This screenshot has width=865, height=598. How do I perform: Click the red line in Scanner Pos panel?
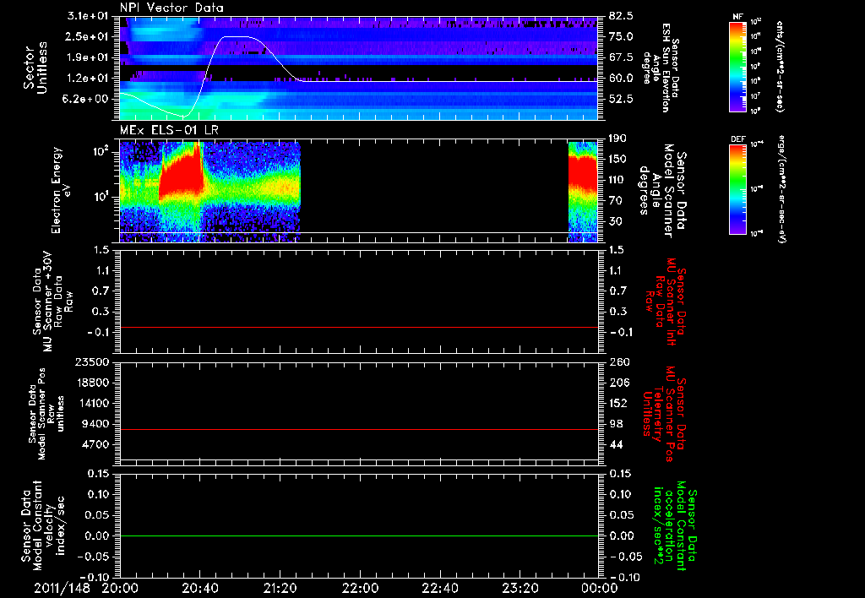(x=358, y=429)
